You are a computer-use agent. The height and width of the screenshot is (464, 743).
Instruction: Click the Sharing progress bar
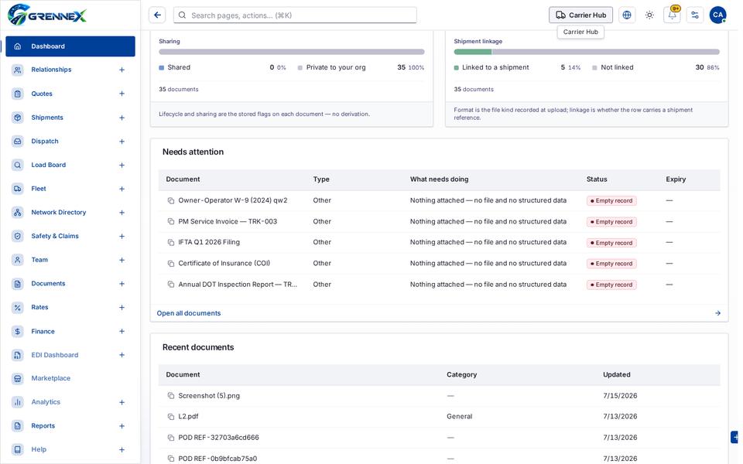point(292,52)
